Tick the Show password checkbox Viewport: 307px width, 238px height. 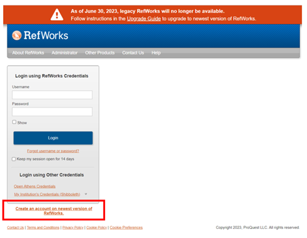coord(14,122)
